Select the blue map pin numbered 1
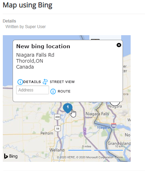The image size is (145, 171). pos(68,108)
